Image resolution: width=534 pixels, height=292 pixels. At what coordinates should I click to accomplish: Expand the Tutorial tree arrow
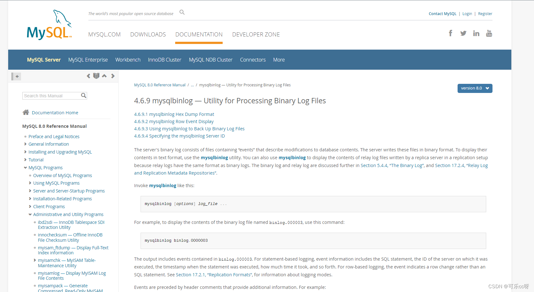(25, 160)
